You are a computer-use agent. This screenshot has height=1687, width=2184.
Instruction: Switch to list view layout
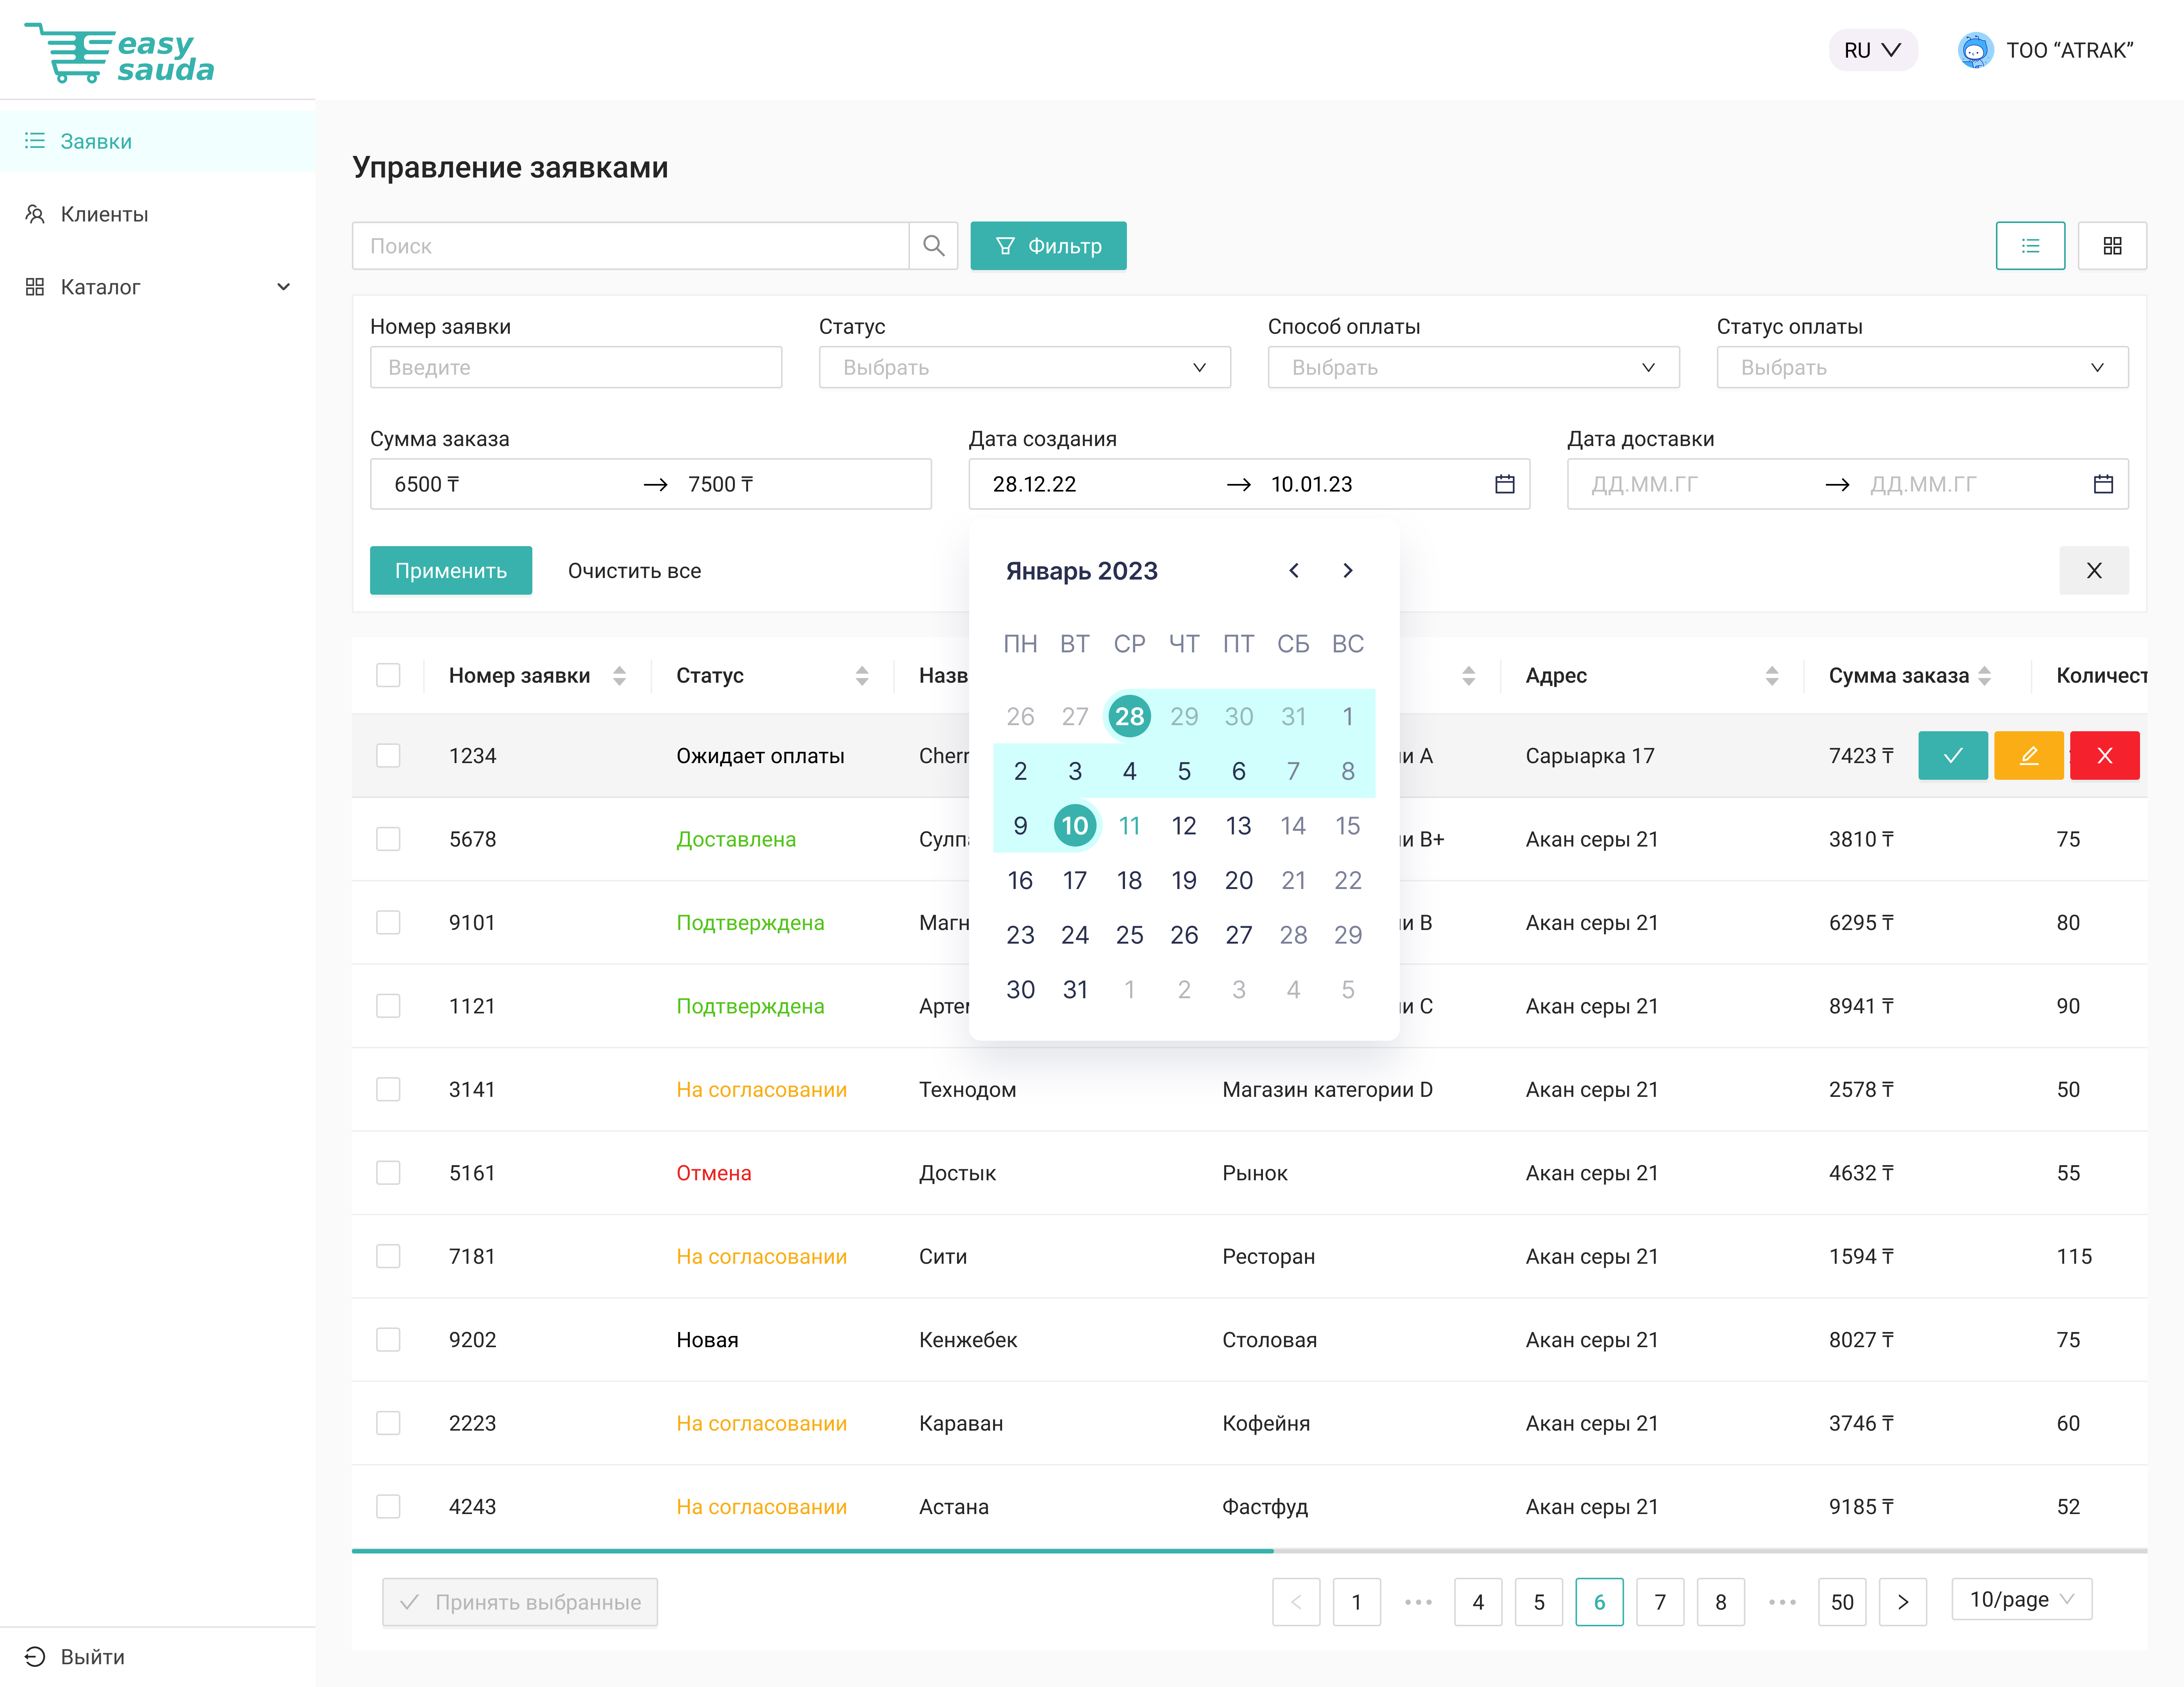click(x=2030, y=246)
